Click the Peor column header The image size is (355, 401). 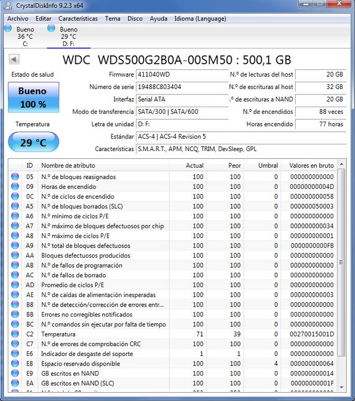coord(225,166)
